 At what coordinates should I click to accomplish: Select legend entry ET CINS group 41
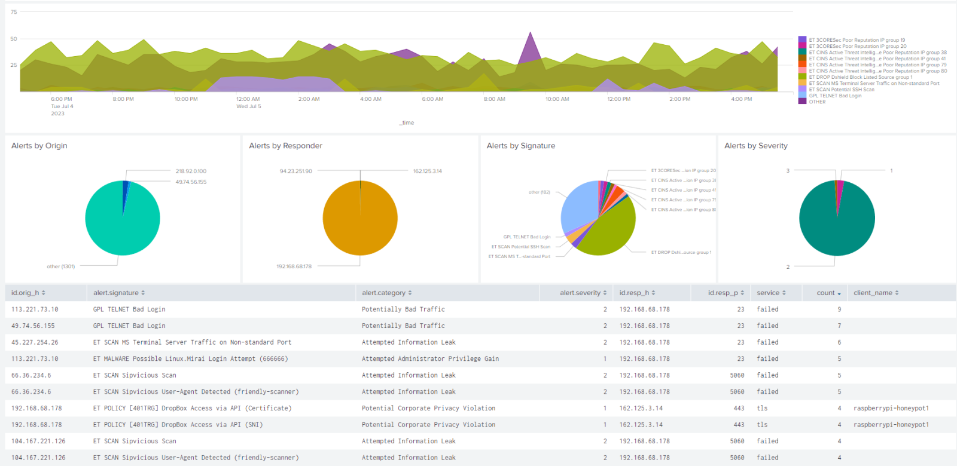point(877,59)
